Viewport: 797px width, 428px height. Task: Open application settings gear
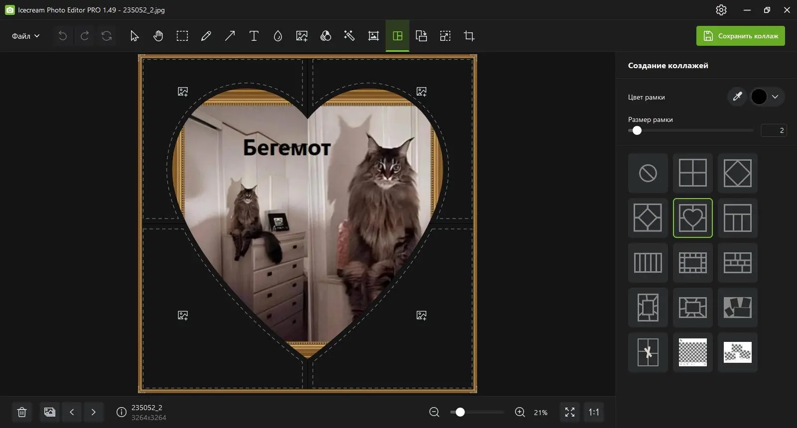pyautogui.click(x=721, y=10)
